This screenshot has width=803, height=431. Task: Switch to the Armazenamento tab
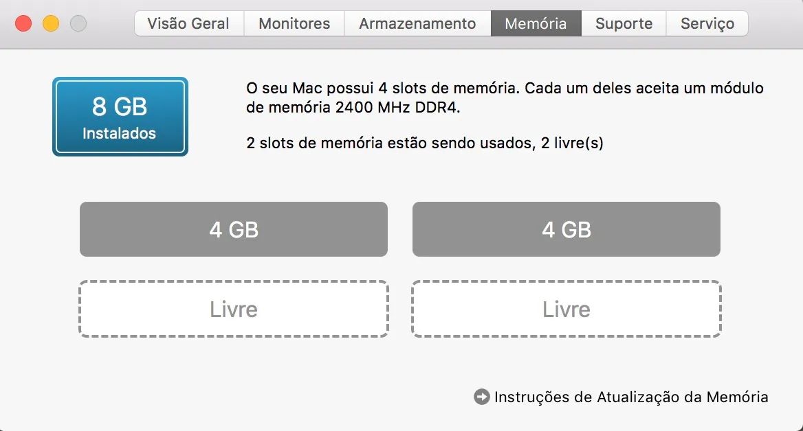pos(417,23)
